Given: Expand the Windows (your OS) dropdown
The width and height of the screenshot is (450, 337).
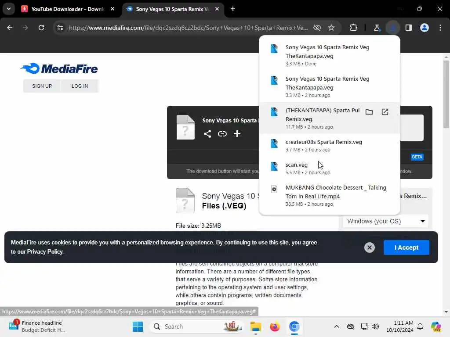Looking at the screenshot, I should tap(385, 221).
